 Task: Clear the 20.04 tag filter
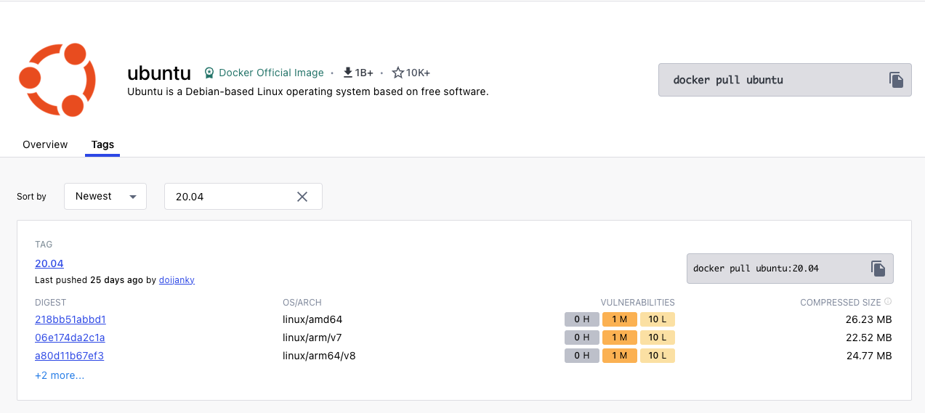[302, 197]
